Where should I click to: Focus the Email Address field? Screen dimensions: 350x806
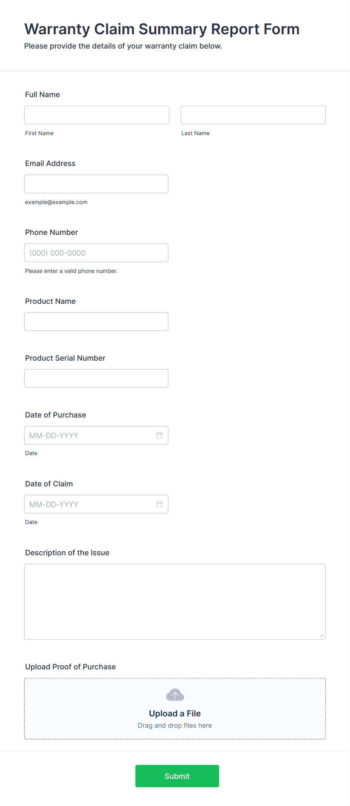click(96, 184)
